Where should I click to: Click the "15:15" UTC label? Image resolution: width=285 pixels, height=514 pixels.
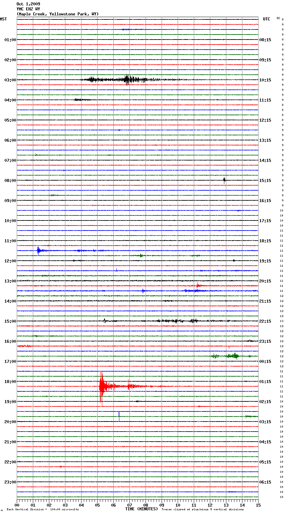click(265, 181)
